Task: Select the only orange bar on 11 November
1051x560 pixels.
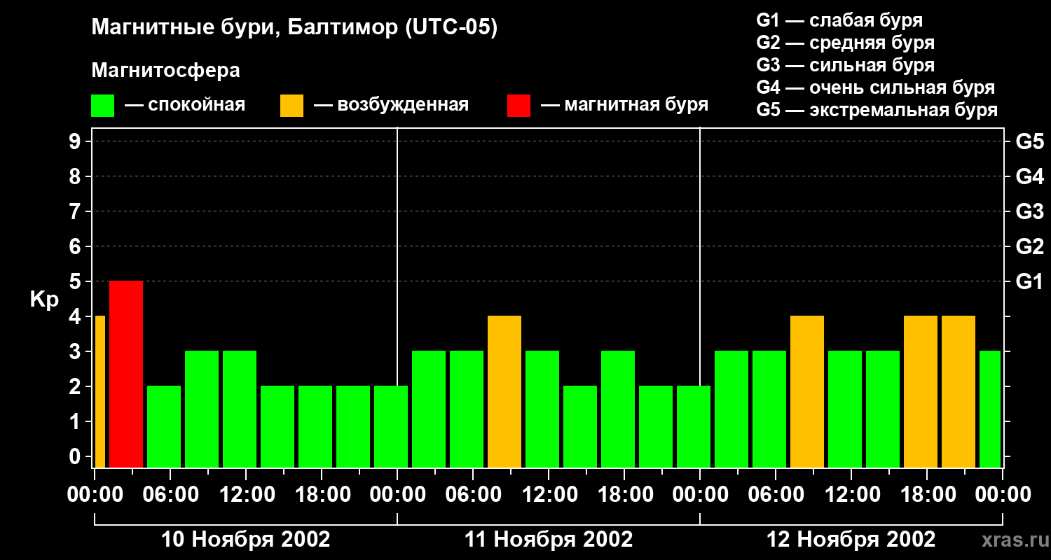Action: pos(504,392)
